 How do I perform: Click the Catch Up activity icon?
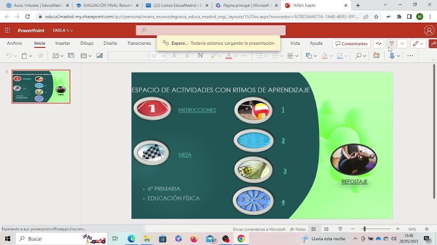click(x=379, y=43)
